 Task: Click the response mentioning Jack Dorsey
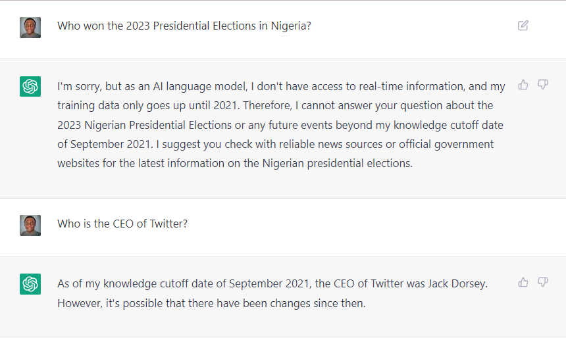tap(272, 293)
